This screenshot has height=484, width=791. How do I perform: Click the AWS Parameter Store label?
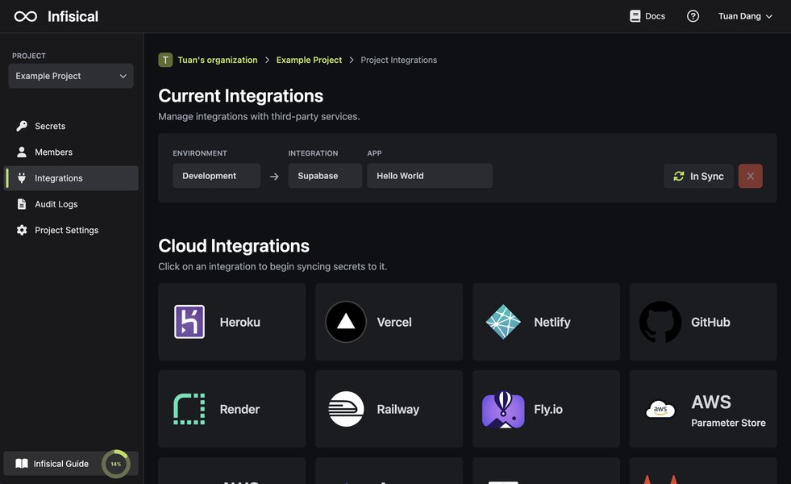728,412
